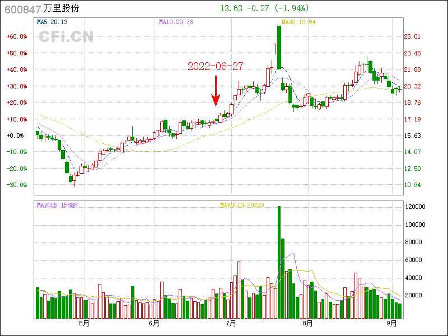Click the percent change (-1.94%)

click(x=292, y=8)
